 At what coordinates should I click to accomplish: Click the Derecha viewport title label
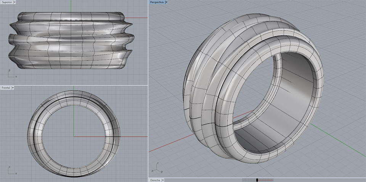[155, 180]
